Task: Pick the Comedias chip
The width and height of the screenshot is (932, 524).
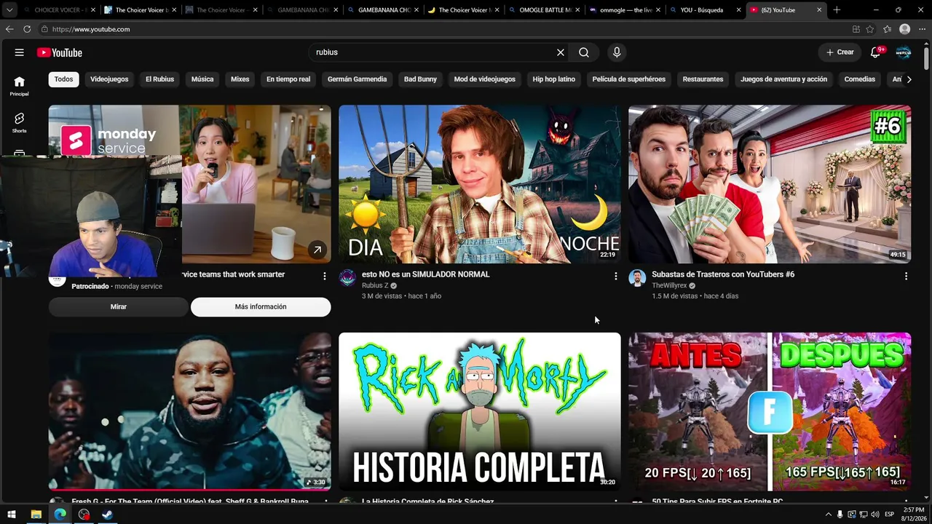Action: [x=860, y=79]
